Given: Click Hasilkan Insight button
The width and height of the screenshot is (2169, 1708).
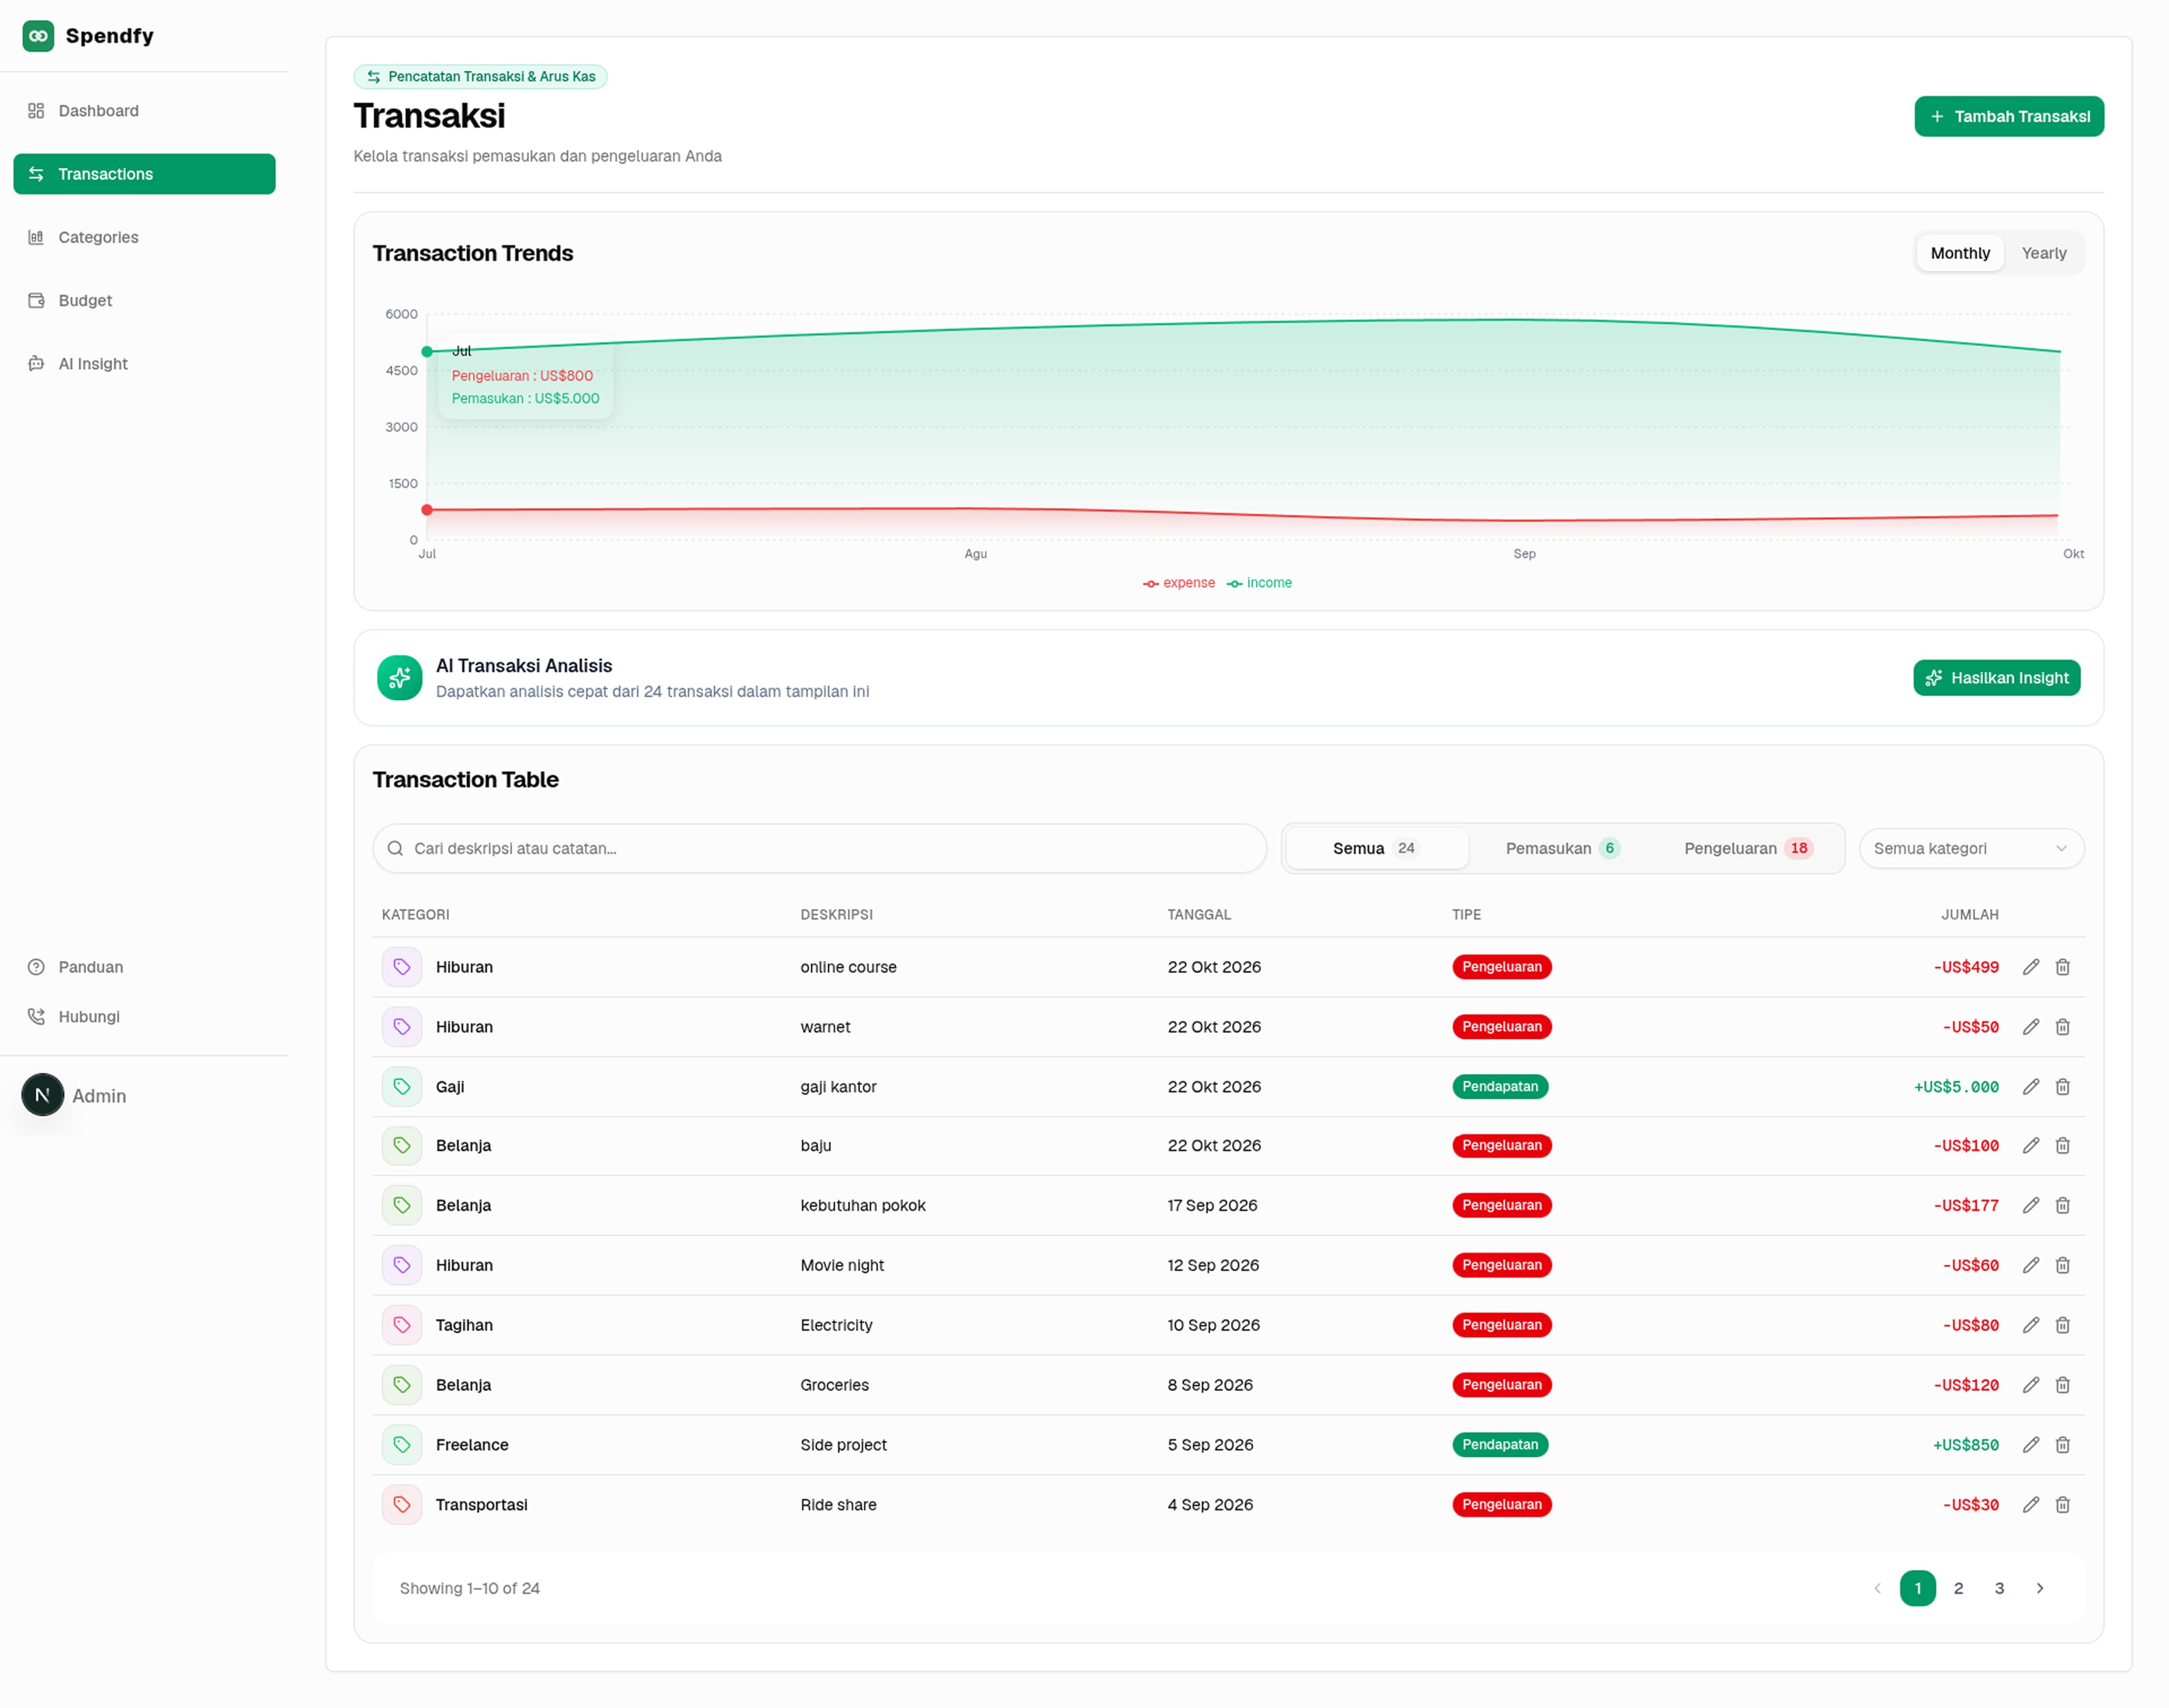Looking at the screenshot, I should [x=1996, y=678].
